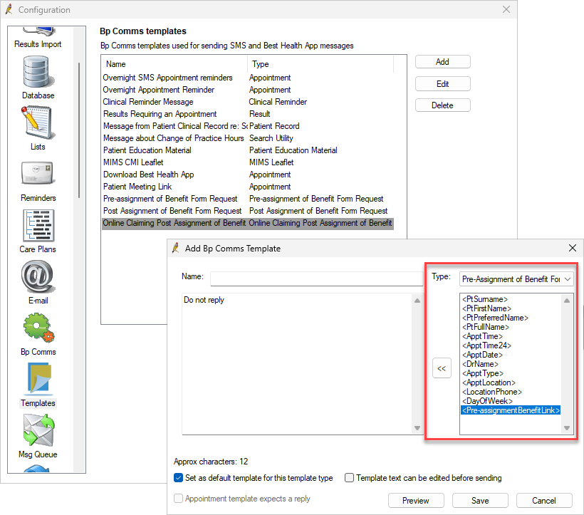The width and height of the screenshot is (584, 515).
Task: Select the <ApptTime> merge field
Action: (x=482, y=336)
